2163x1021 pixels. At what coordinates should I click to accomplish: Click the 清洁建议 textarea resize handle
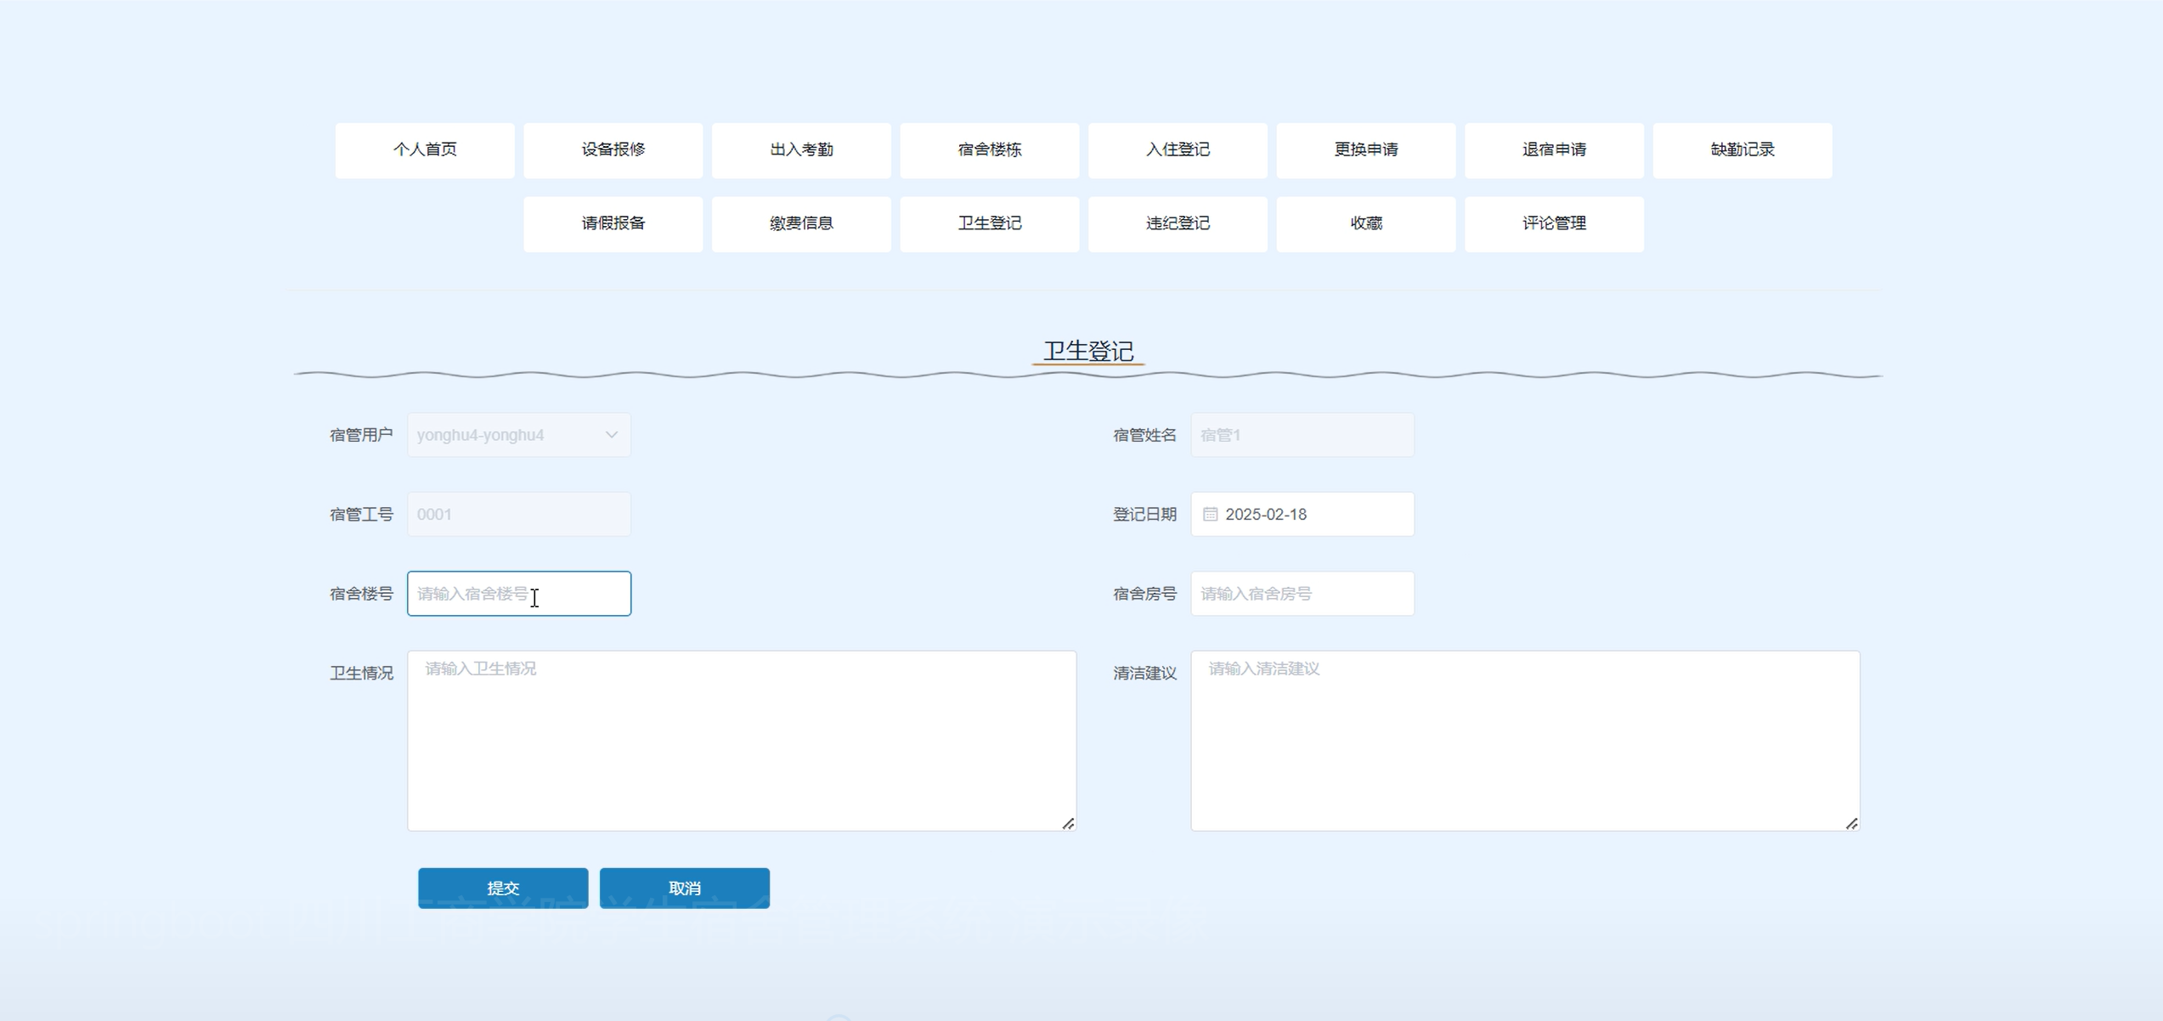(x=1852, y=823)
